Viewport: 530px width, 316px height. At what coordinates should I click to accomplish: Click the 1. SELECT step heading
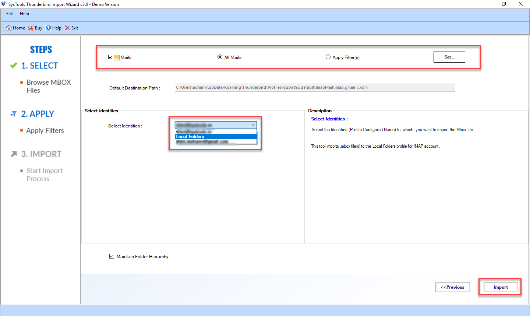39,66
